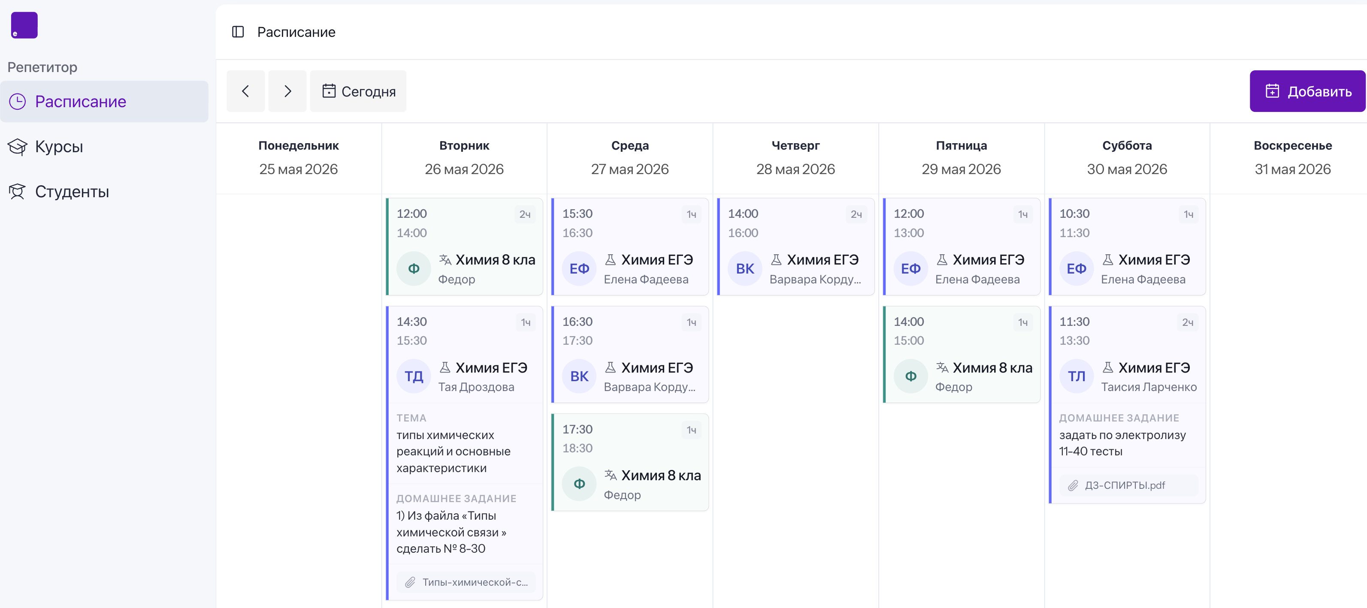
Task: Click paperclip icon of Типы-химической attachment
Action: [x=410, y=583]
